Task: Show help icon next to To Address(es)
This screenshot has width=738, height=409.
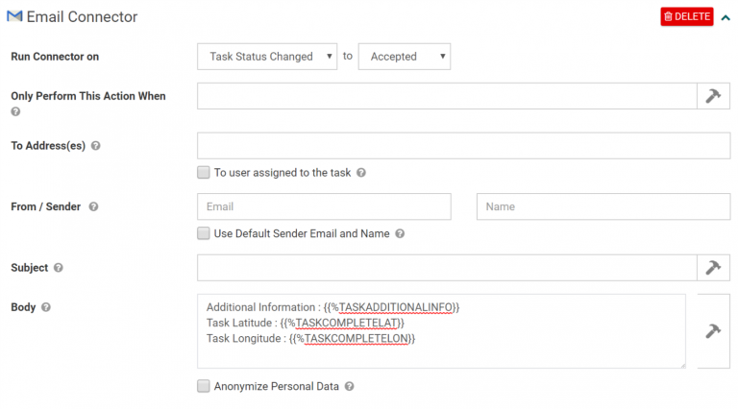Action: point(95,146)
